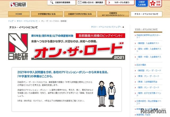Open 日能研生 MY NICHINOKEN ログイン
Viewport: 170px width, 117px height.
tap(113, 14)
